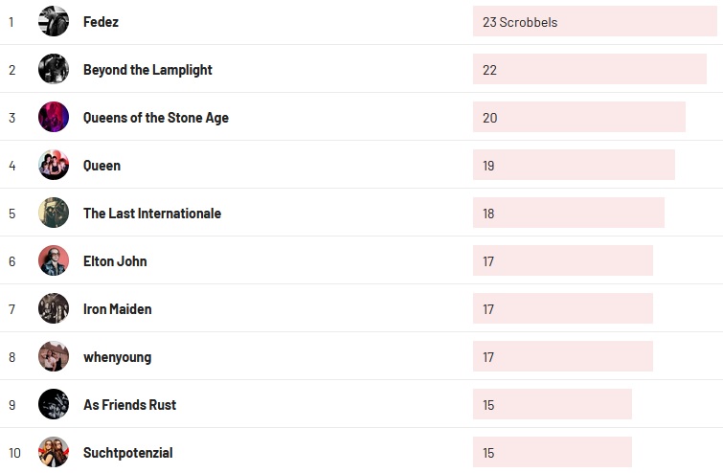Click As Friends Rust avatar
This screenshot has height=473, width=723.
pos(54,404)
